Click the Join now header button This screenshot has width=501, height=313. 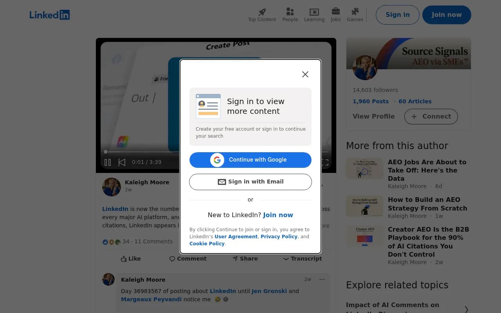tap(447, 15)
